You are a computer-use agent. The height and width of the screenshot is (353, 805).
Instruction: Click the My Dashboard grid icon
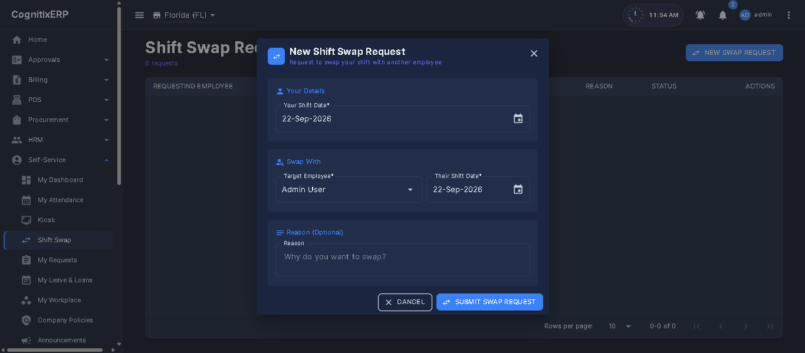tap(26, 180)
